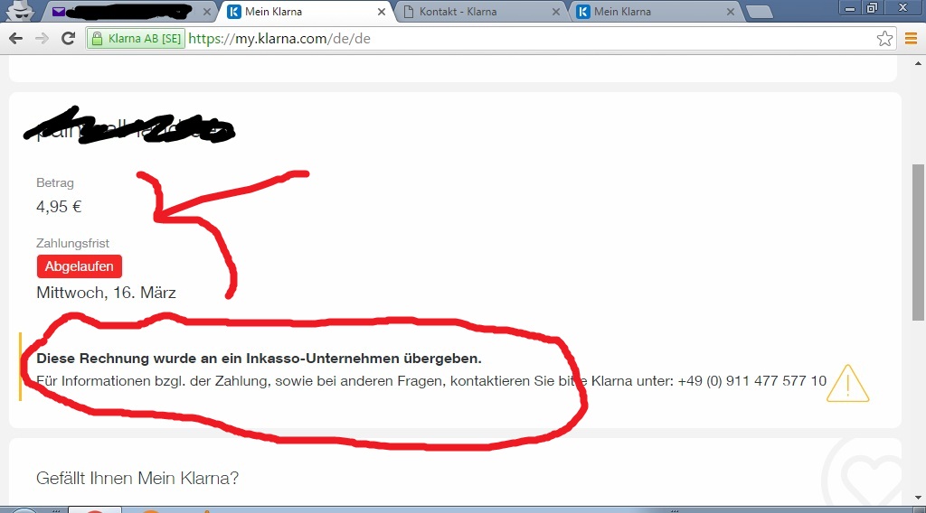
Task: Click the red Abgelaufen badge
Action: pyautogui.click(x=80, y=266)
